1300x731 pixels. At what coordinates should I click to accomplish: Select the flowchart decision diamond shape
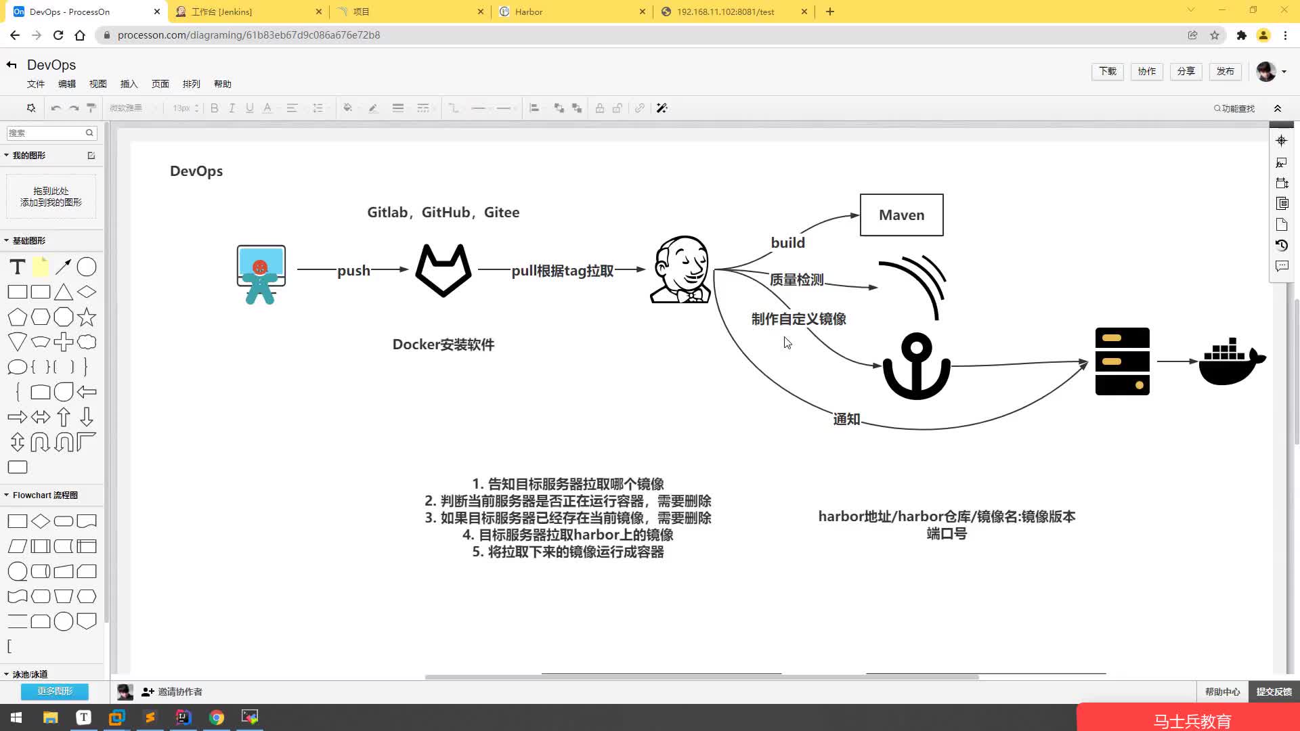coord(41,521)
